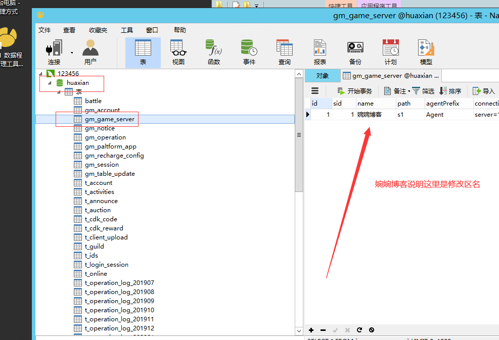Screen dimensions: 499x340
Task: Select the t_account table in tree
Action: 99,183
